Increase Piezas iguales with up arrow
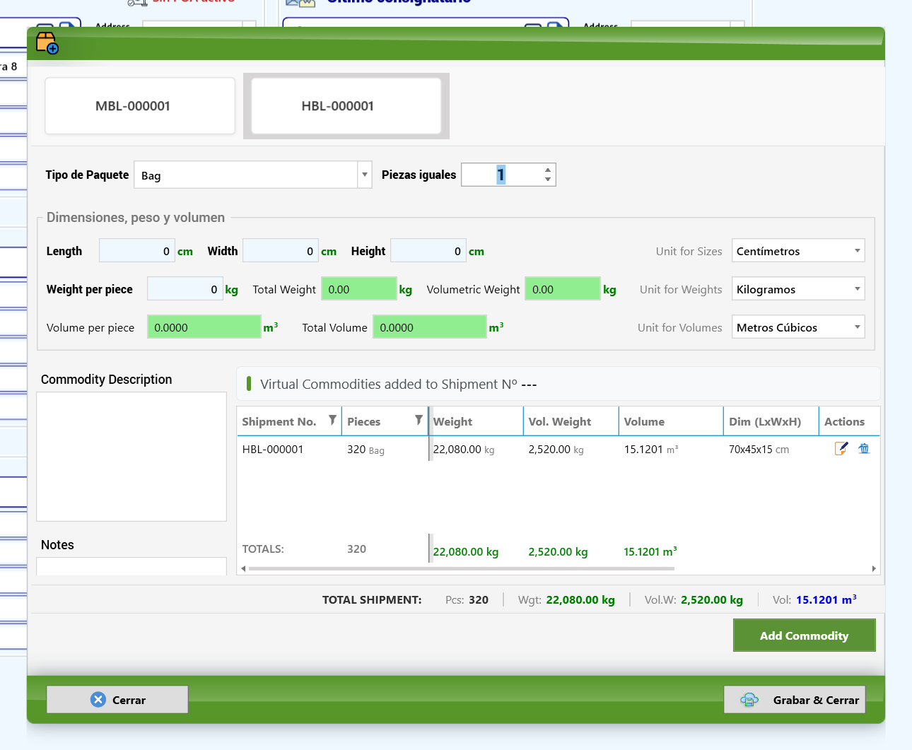 click(x=548, y=170)
